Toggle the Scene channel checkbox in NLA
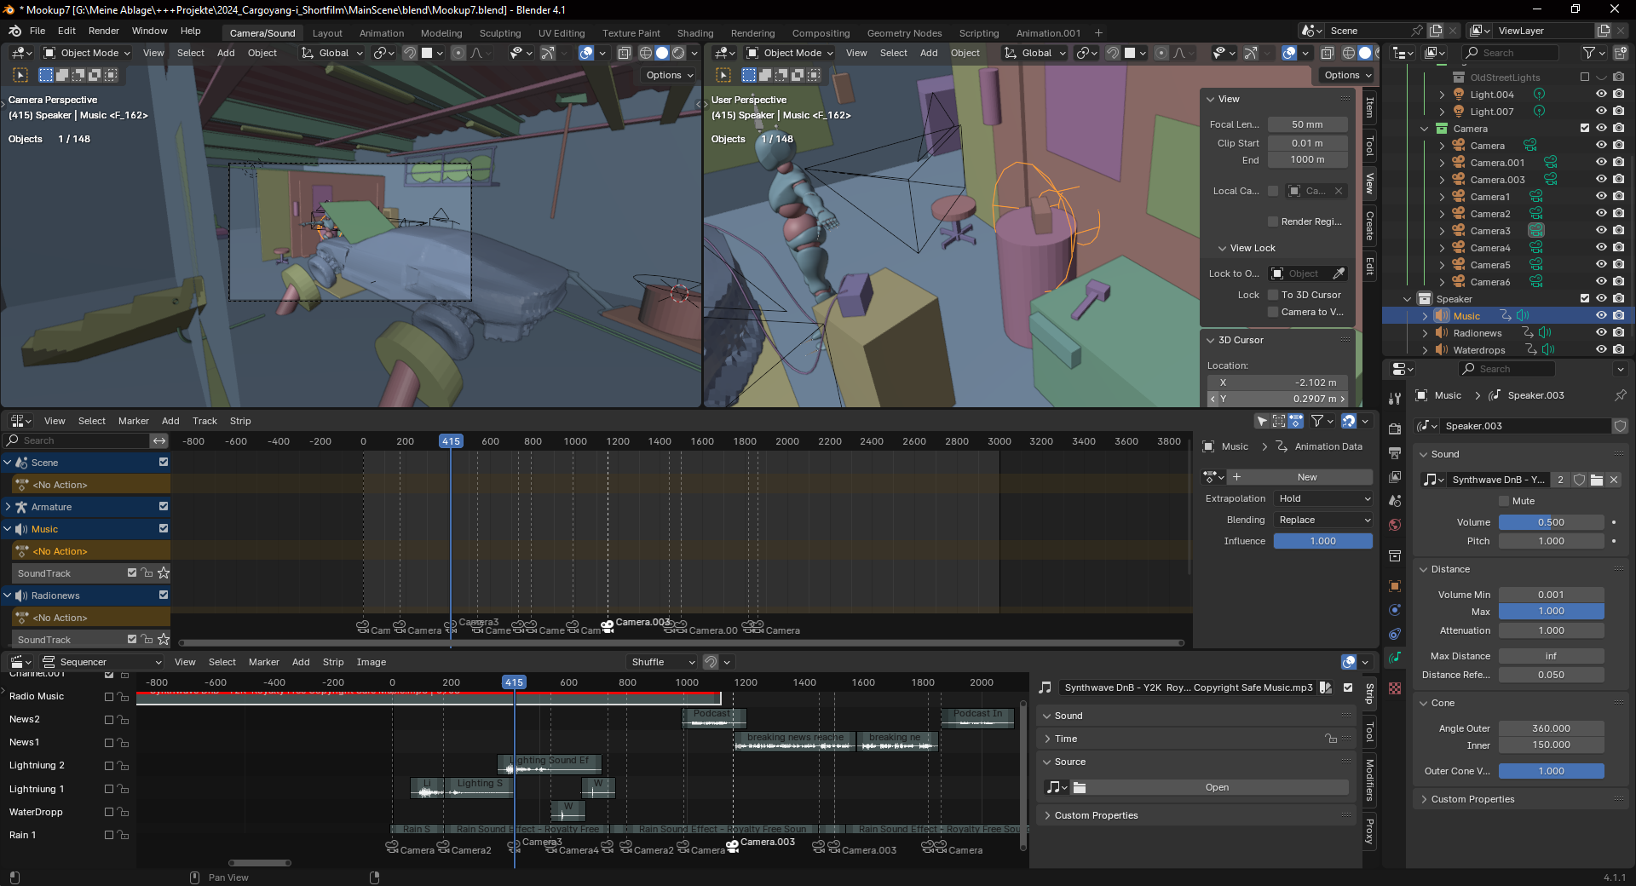Viewport: 1636px width, 886px height. [164, 462]
